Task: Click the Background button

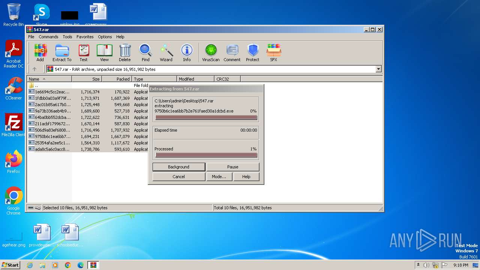Action: click(179, 167)
